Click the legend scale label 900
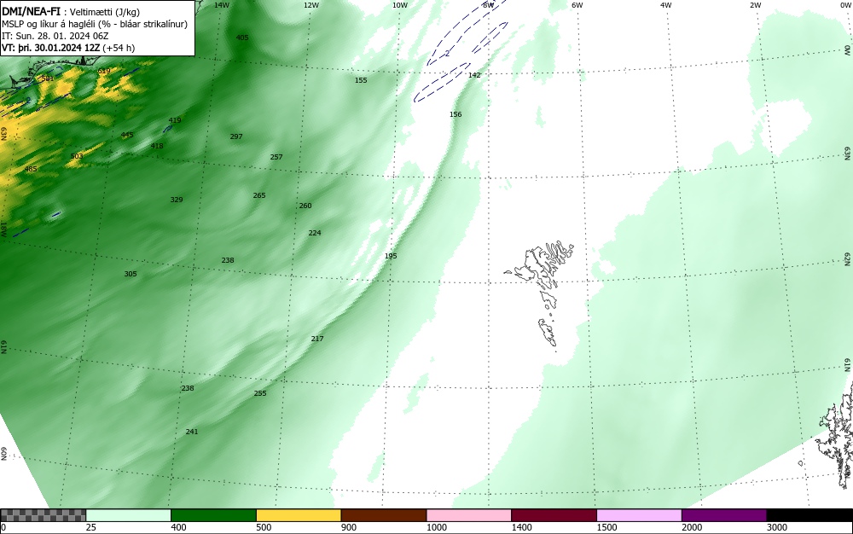This screenshot has width=853, height=534. click(349, 527)
